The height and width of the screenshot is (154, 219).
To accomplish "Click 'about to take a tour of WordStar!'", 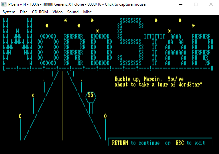I will tap(158, 84).
